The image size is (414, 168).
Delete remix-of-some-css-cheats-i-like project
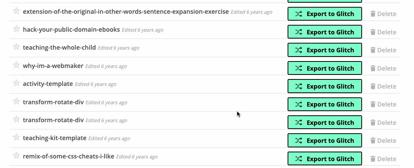383,158
